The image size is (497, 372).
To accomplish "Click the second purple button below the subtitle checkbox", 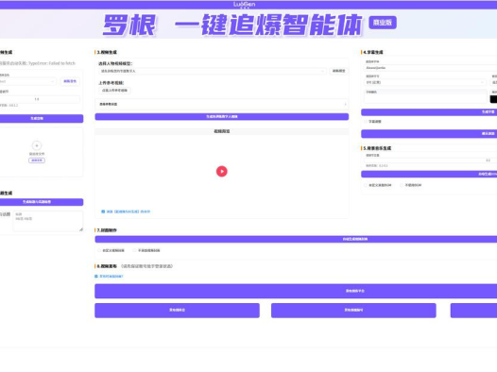I will click(x=429, y=134).
